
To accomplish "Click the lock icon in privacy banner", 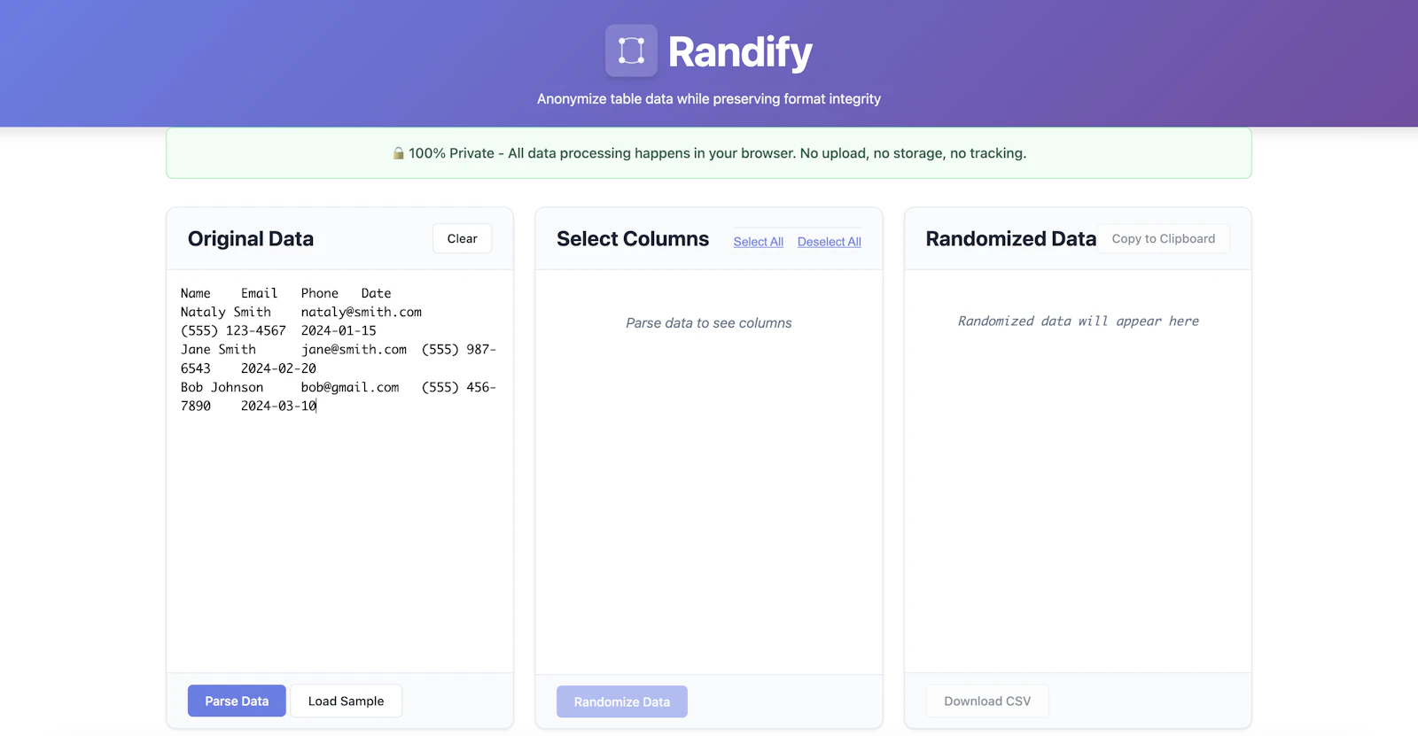I will pos(399,153).
